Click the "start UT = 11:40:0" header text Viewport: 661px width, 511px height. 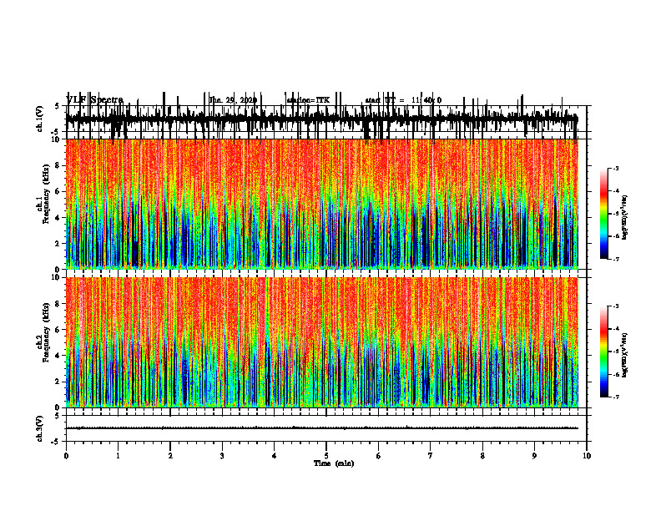(403, 100)
